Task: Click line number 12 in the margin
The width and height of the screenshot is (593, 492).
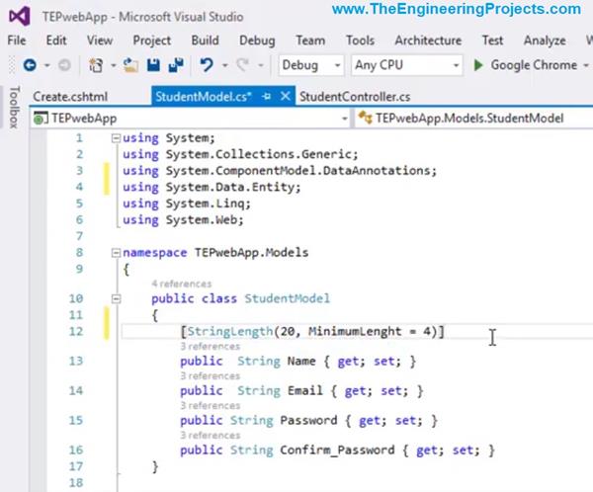Action: (76, 332)
